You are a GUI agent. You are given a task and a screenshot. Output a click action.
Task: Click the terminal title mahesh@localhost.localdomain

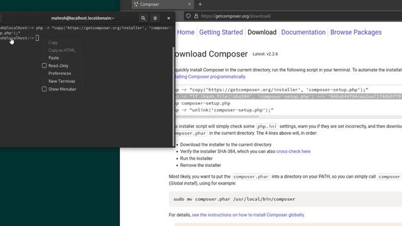coord(82,18)
